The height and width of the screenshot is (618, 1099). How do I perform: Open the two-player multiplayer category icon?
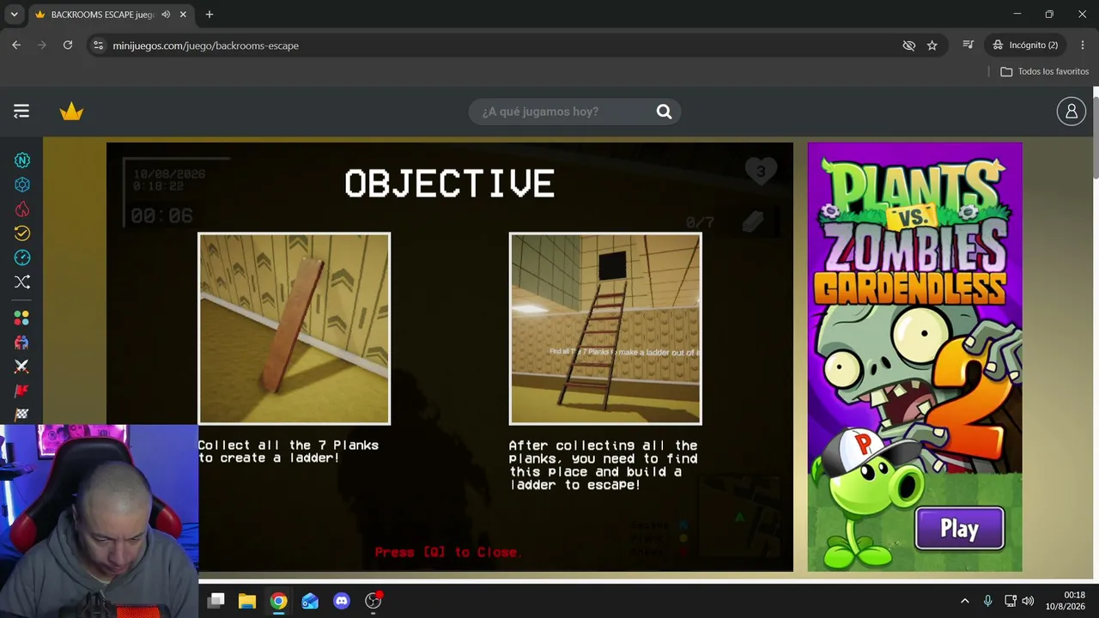(21, 342)
